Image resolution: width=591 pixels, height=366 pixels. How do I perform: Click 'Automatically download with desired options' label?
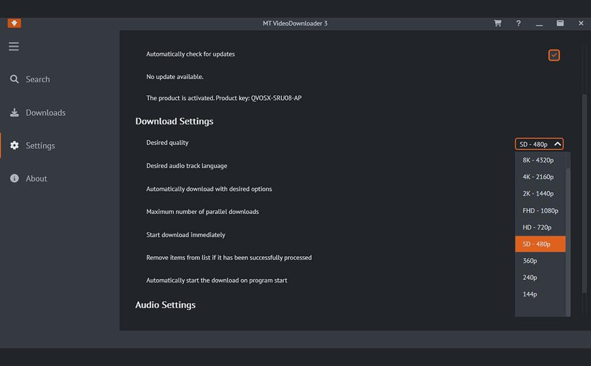coord(209,188)
